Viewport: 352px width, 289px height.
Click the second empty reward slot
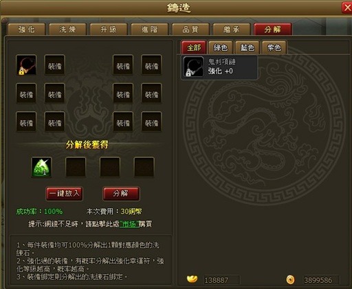[76, 167]
